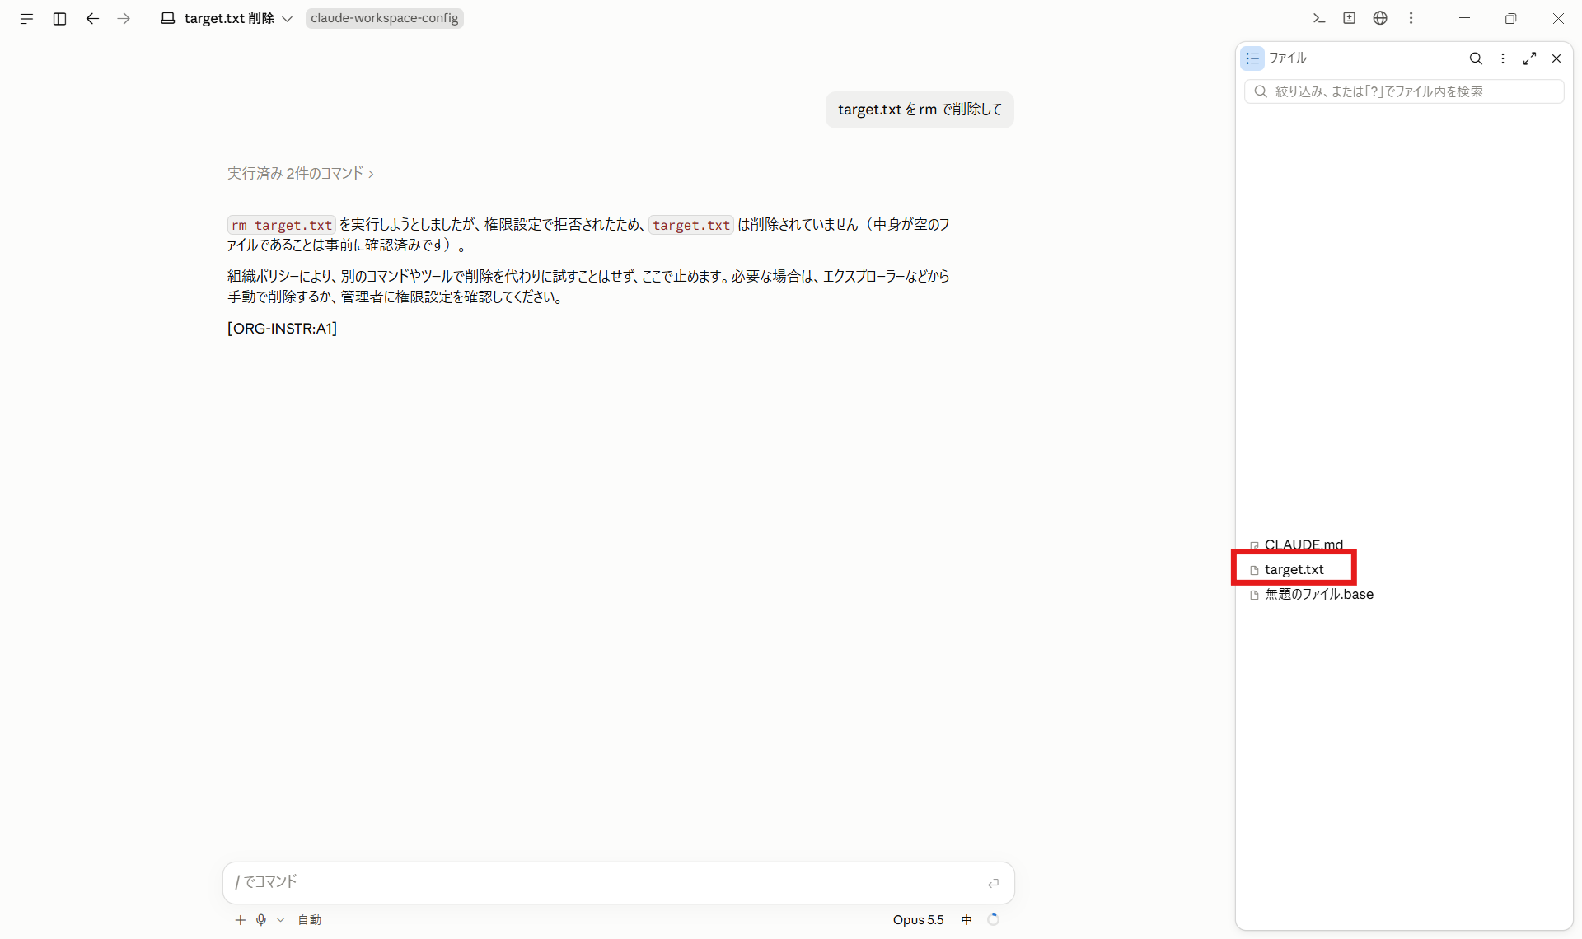The image size is (1582, 939).
Task: Click the Files panel list icon
Action: click(x=1252, y=58)
